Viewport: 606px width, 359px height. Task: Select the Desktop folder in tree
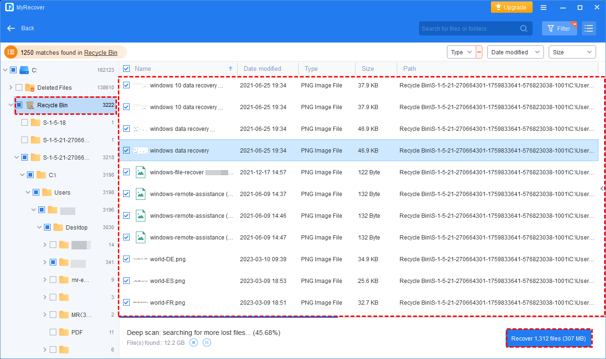76,227
